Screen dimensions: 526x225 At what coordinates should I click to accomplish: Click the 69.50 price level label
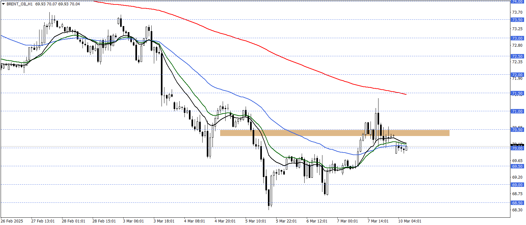[x=517, y=166]
